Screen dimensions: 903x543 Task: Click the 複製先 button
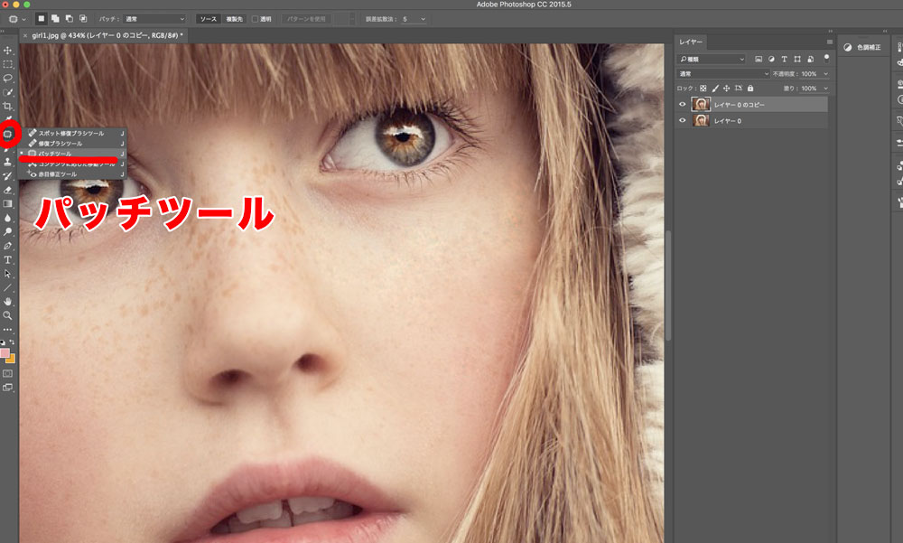(234, 19)
